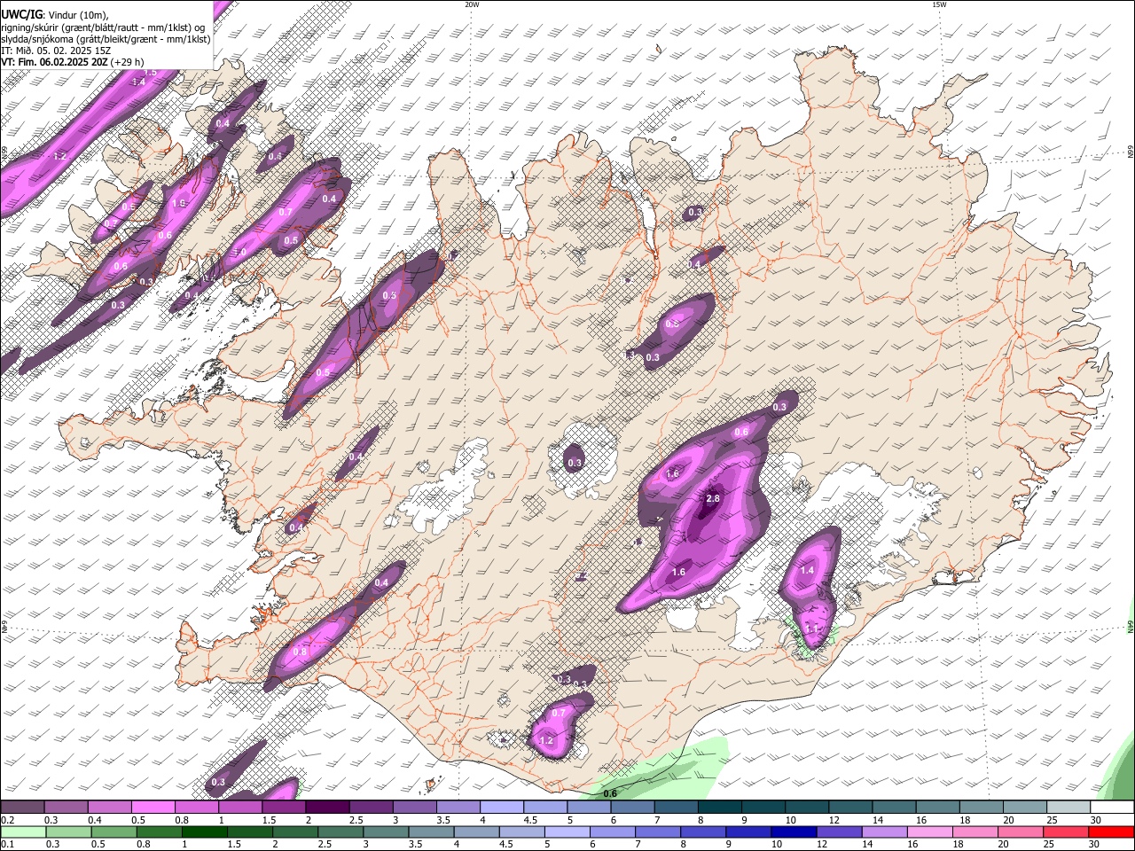The height and width of the screenshot is (851, 1135).
Task: Click violet lower swatch between 12 and 14
Action: point(839,832)
